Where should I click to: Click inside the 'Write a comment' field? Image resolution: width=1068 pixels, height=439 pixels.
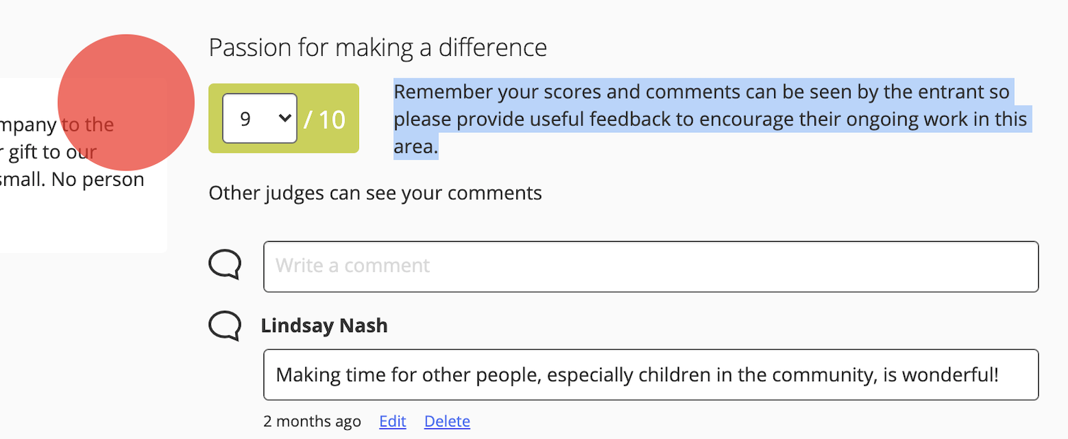point(650,267)
